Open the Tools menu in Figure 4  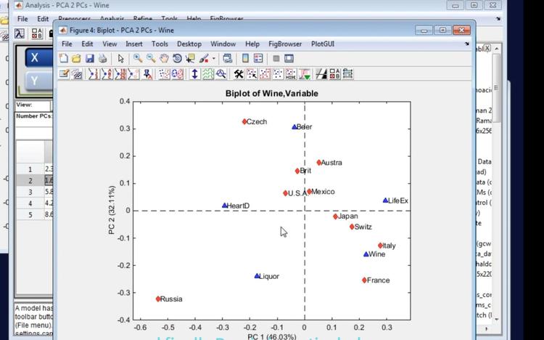[x=160, y=44]
